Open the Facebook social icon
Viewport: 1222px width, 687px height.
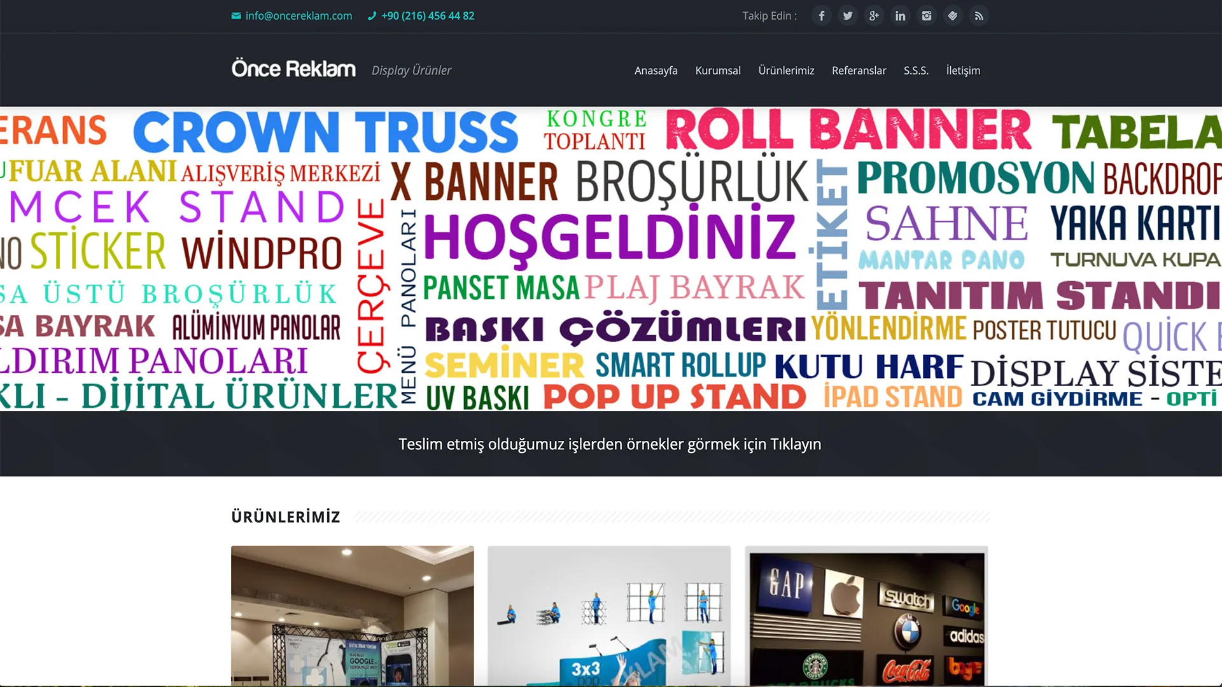click(822, 16)
